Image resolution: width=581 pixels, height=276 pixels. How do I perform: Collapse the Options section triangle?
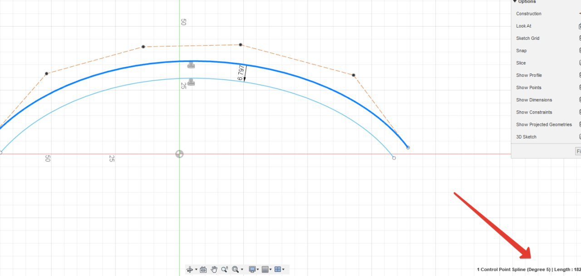515,2
